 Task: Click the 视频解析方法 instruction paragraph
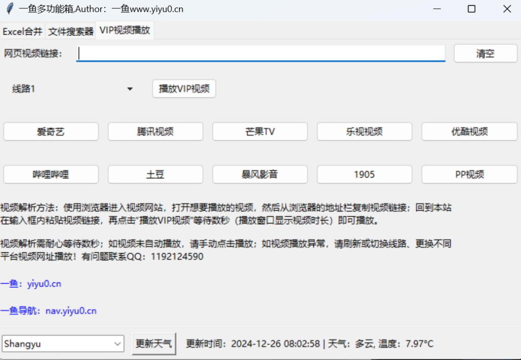(x=225, y=214)
